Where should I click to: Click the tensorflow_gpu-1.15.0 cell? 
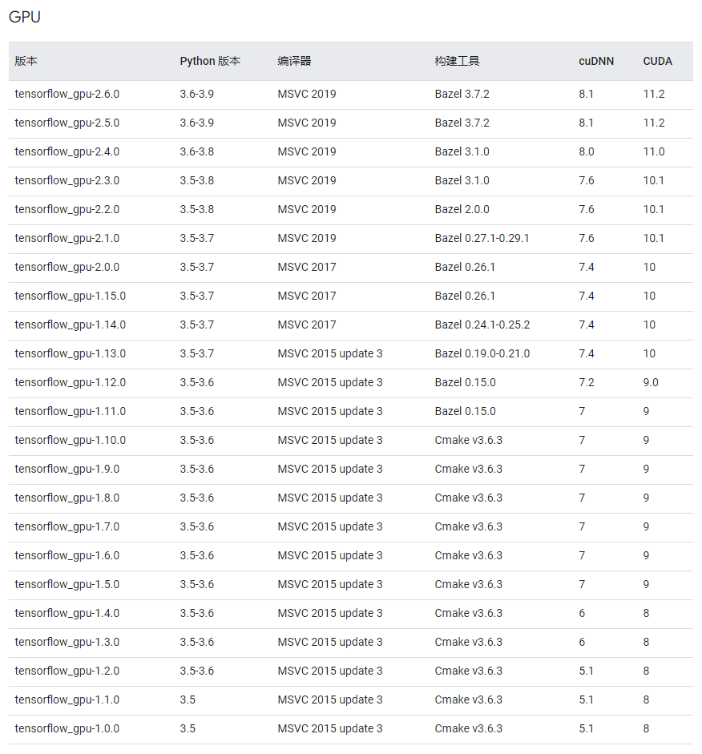tap(70, 296)
